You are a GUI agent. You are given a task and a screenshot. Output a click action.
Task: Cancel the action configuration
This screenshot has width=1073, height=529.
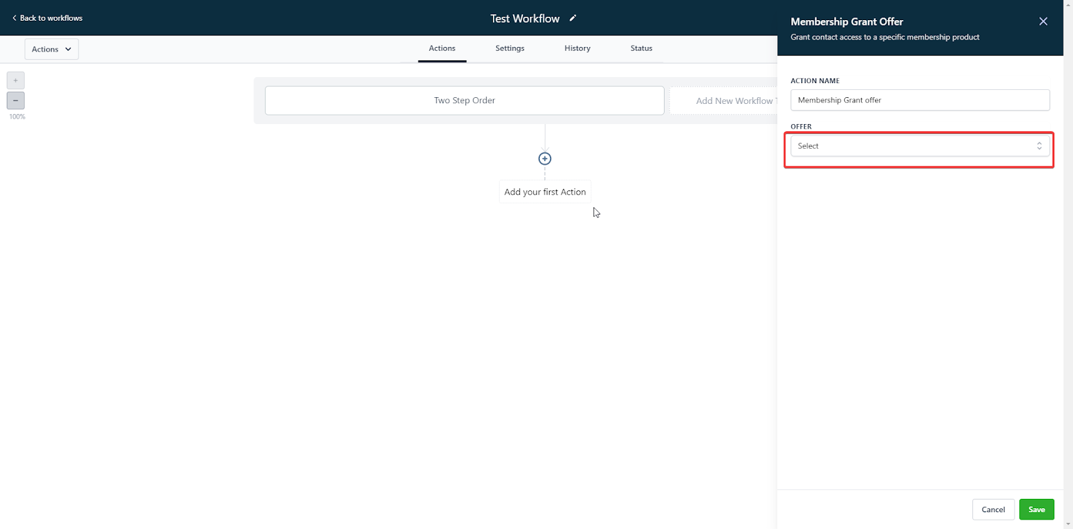(993, 510)
